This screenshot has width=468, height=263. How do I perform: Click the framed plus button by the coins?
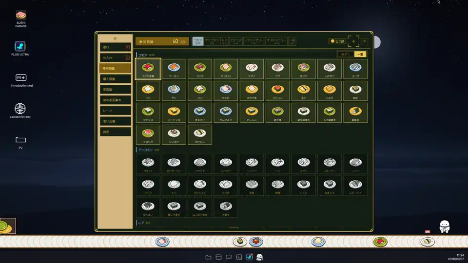coord(353,41)
